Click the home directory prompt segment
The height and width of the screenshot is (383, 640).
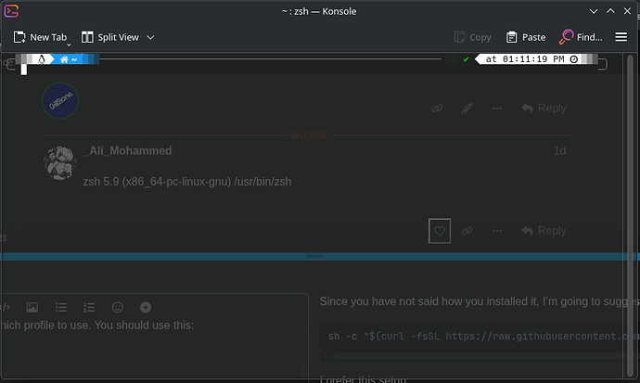click(x=68, y=59)
